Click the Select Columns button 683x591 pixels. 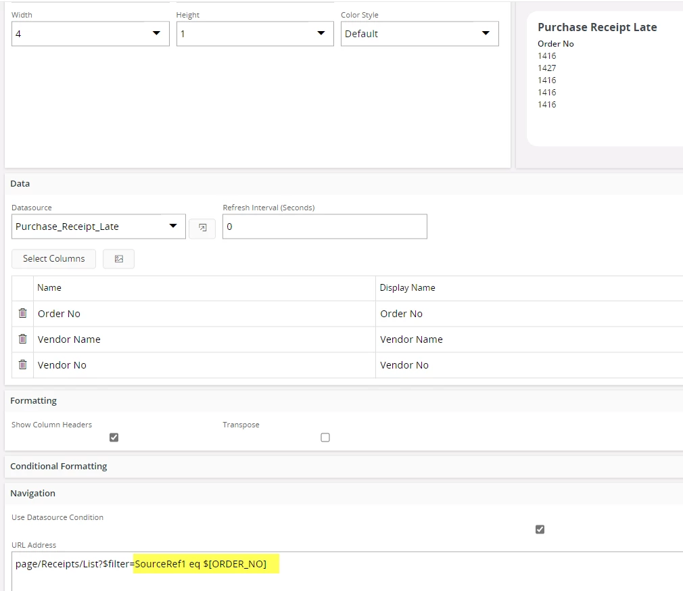click(x=53, y=258)
